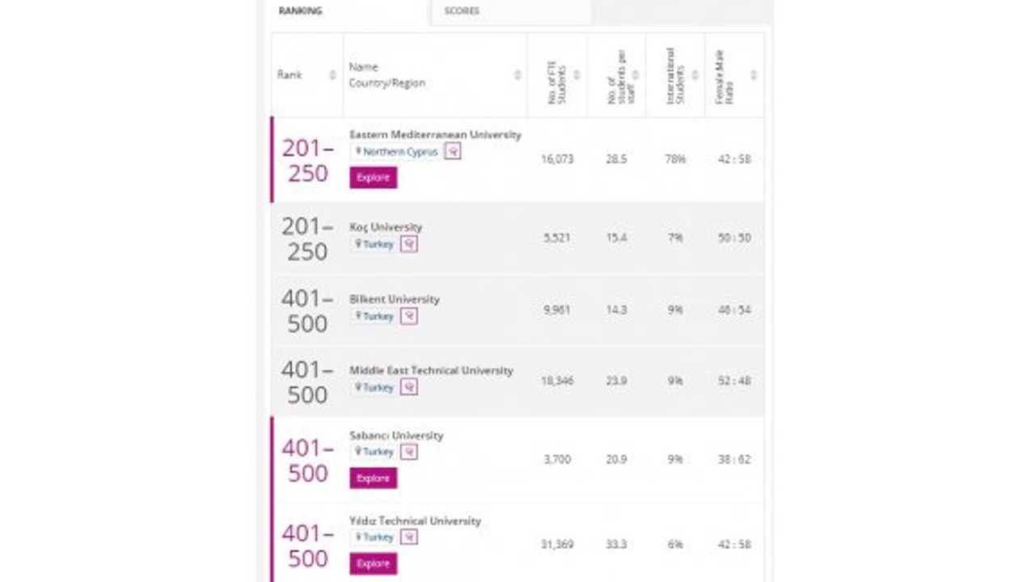Screen dimensions: 1035x582
Task: Open Bilkent University link
Action: [x=395, y=299]
